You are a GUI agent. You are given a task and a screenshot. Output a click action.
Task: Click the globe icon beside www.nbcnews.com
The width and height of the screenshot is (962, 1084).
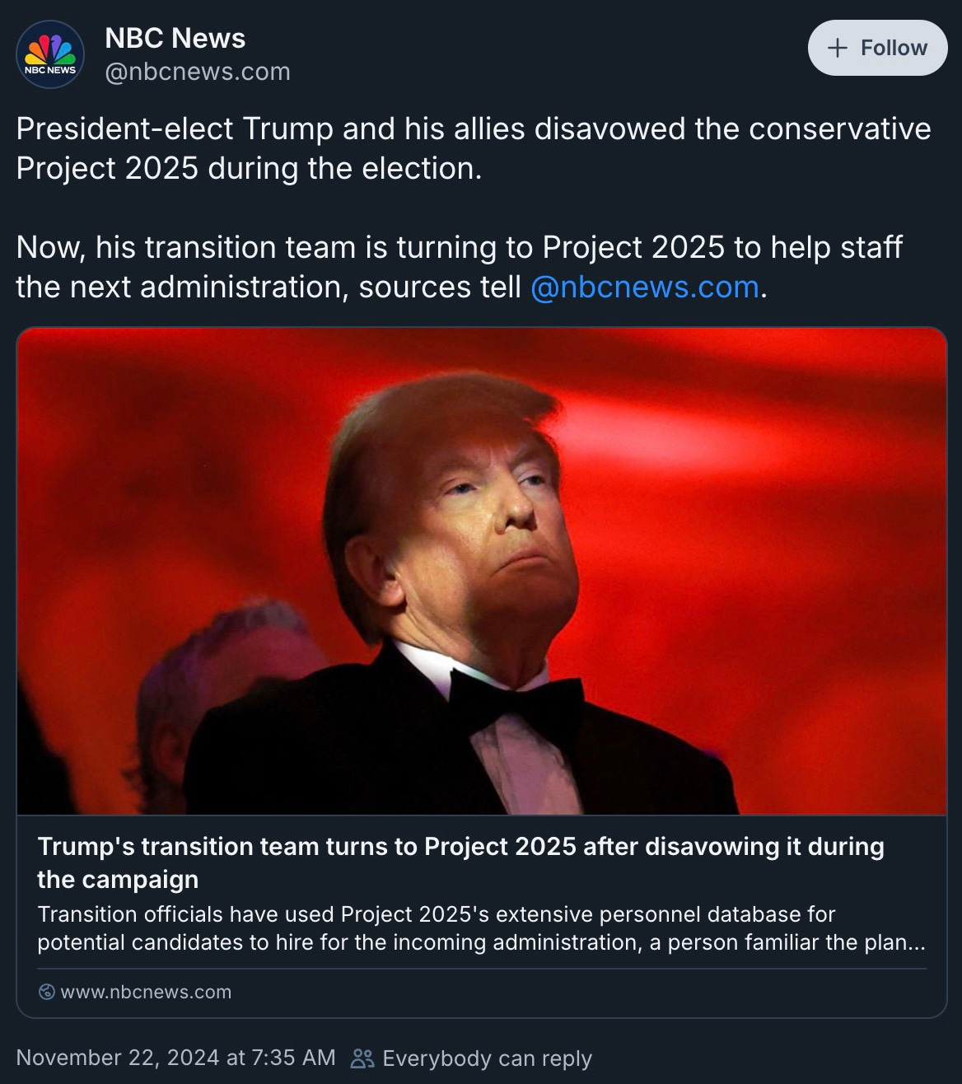pyautogui.click(x=47, y=992)
